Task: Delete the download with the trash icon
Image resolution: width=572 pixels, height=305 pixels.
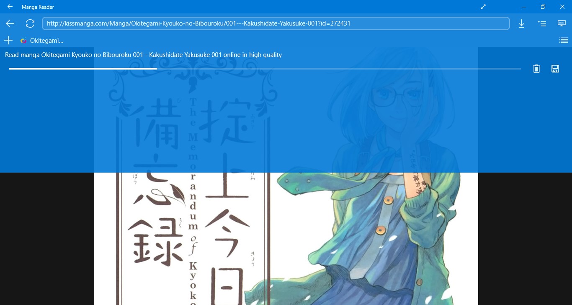Action: pos(536,69)
